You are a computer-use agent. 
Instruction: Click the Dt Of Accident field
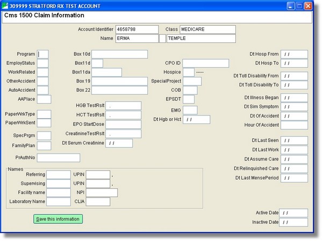point(294,116)
